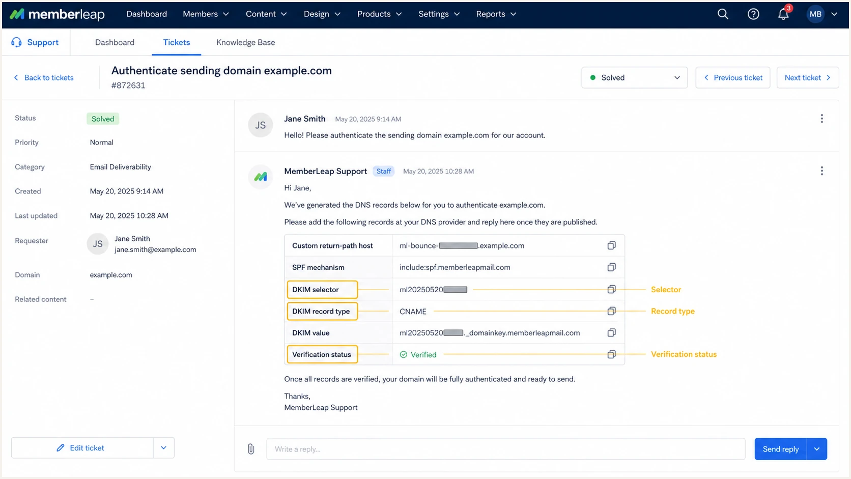Image resolution: width=851 pixels, height=479 pixels.
Task: Copy the verification status value
Action: (x=611, y=354)
